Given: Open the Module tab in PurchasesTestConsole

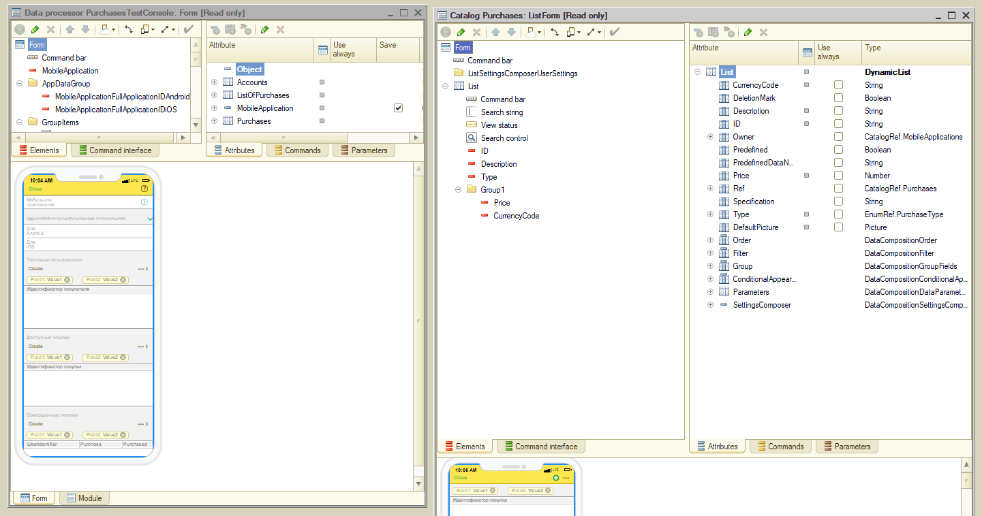Looking at the screenshot, I should pos(85,498).
